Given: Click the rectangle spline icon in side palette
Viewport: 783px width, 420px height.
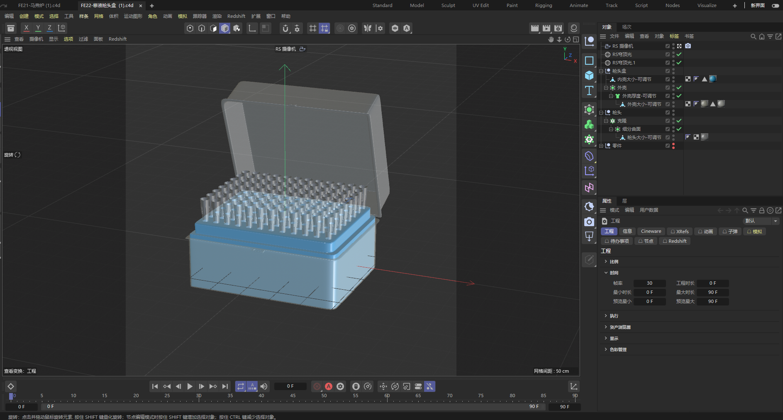Looking at the screenshot, I should pyautogui.click(x=589, y=61).
